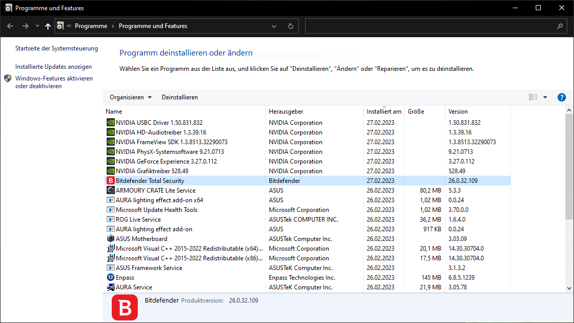Click the scrollbar up arrow
This screenshot has height=323, width=574.
[569, 110]
